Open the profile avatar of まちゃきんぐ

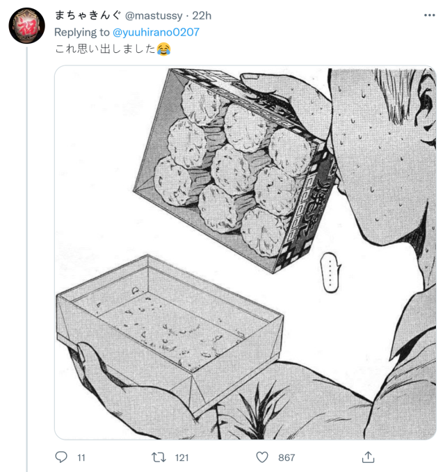click(x=26, y=26)
